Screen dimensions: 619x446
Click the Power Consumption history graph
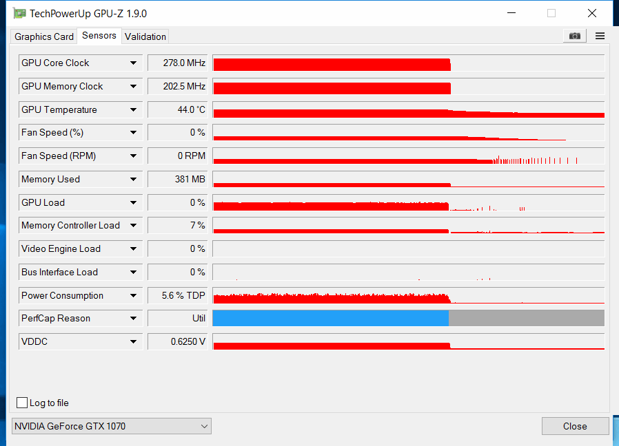[x=409, y=295]
